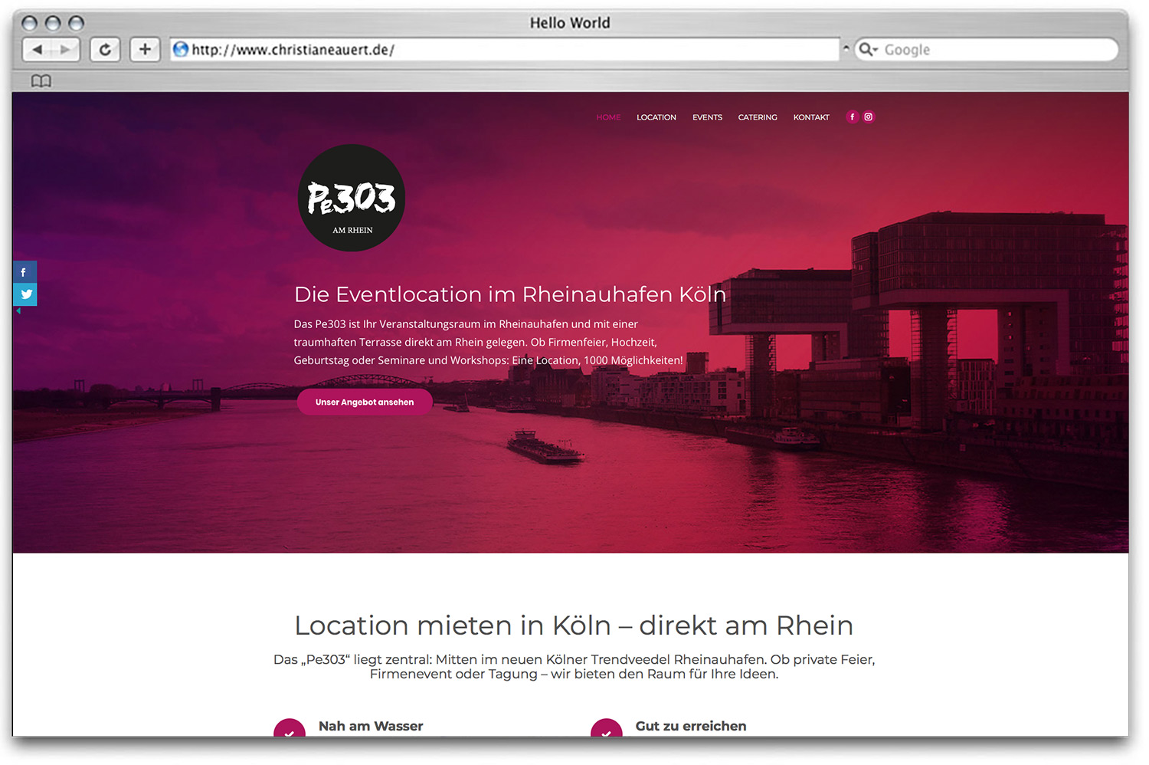1149x765 pixels.
Task: Share the page using the Twitter sidebar icon
Action: tap(25, 294)
